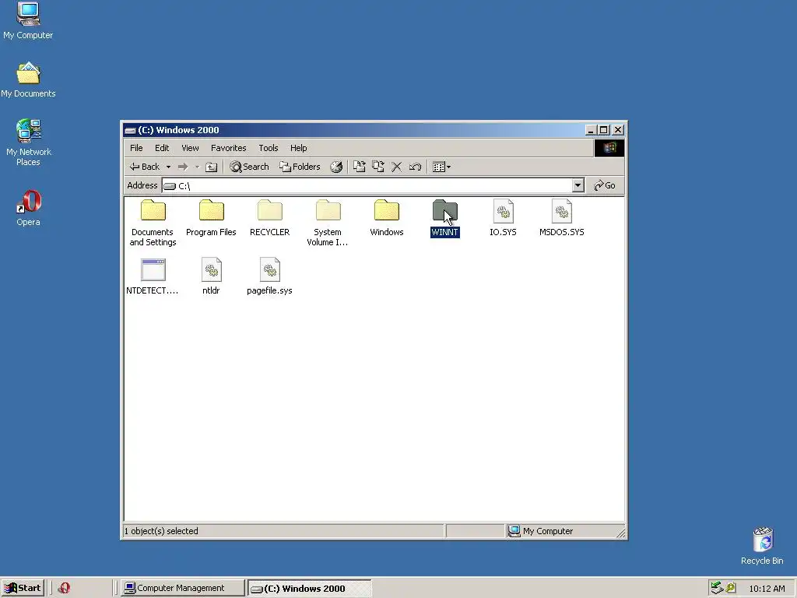
Task: Click the system tray clock
Action: click(767, 589)
